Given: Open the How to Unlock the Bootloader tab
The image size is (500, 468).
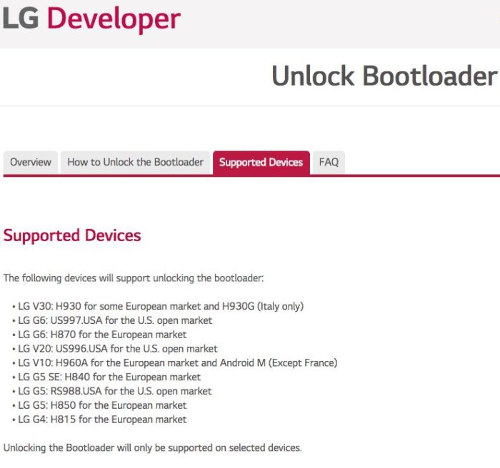Looking at the screenshot, I should pos(136,163).
